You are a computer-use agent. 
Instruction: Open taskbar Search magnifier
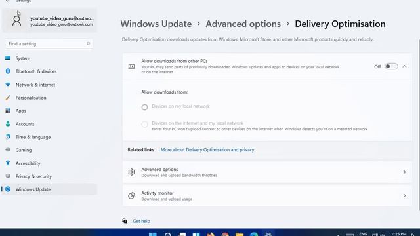tap(168, 234)
